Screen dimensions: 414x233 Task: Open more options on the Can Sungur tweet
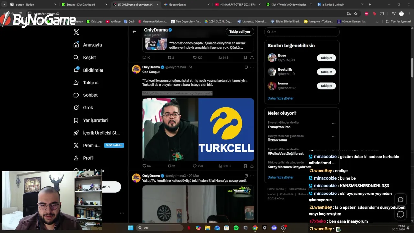(x=252, y=67)
